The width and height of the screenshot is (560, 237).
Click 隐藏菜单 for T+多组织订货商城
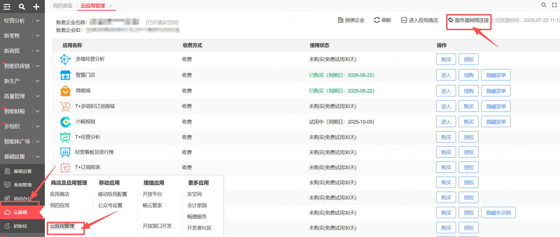pos(496,106)
